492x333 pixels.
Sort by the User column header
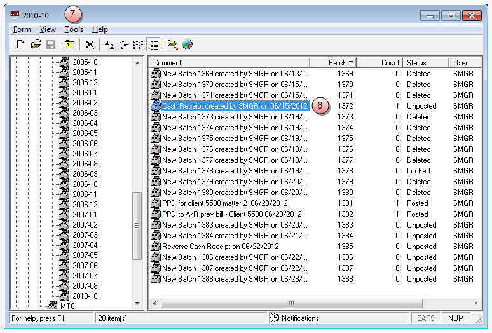point(465,63)
